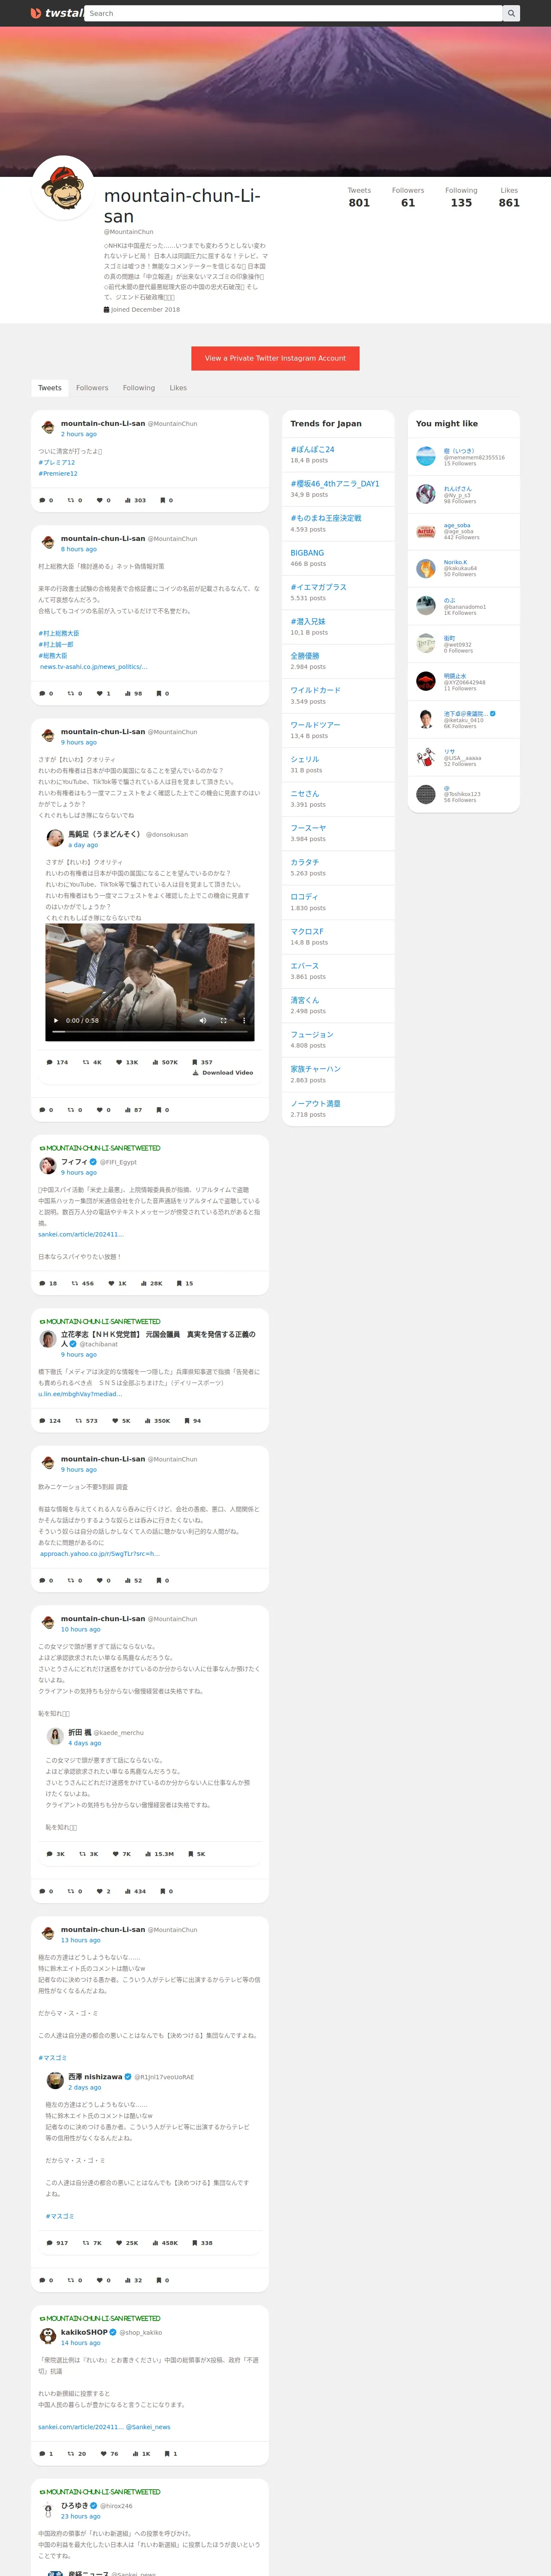Click the search magnifier button
Screen dimensions: 551x2576
(511, 13)
